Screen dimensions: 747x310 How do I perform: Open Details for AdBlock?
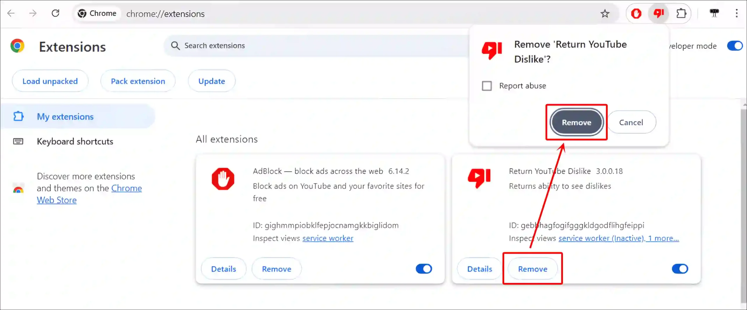224,269
